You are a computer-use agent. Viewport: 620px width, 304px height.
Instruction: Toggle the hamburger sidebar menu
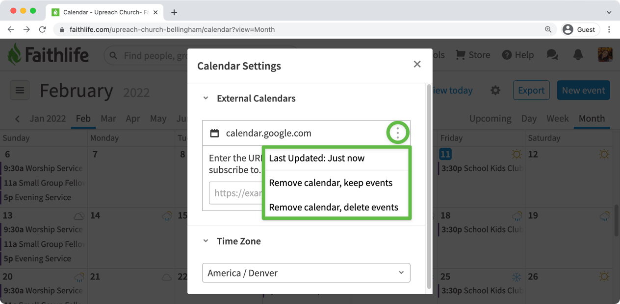[20, 91]
